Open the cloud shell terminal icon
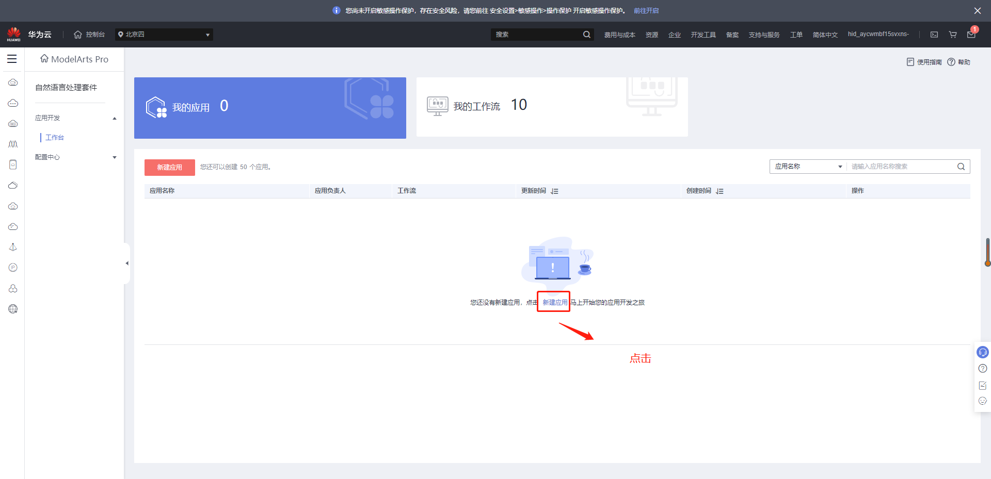Viewport: 991px width, 479px height. [x=934, y=35]
